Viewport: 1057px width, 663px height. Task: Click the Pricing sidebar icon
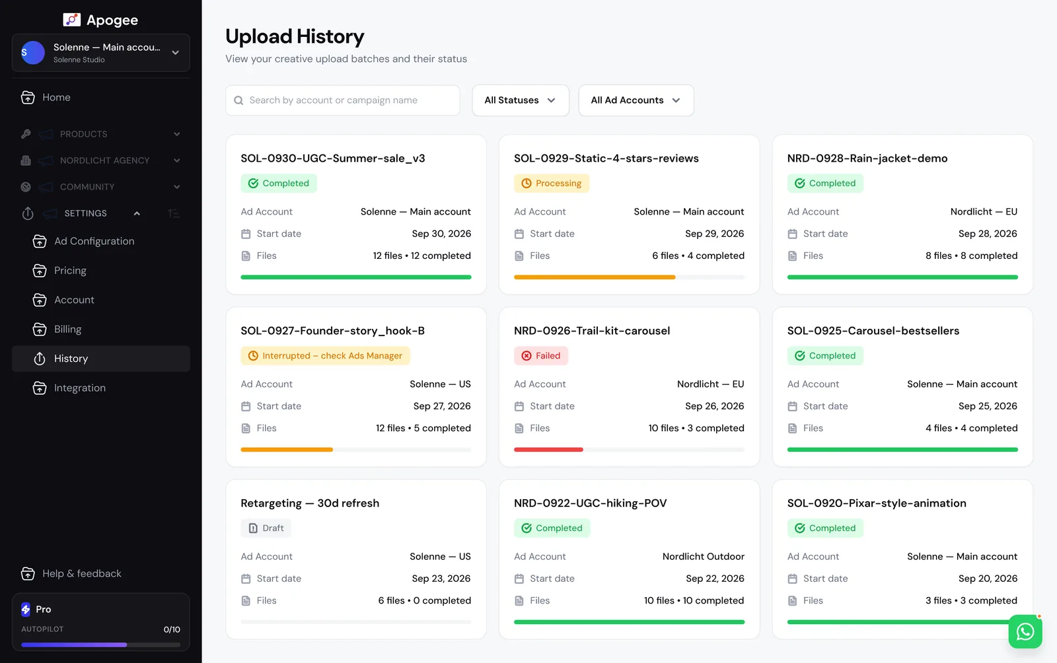coord(40,271)
